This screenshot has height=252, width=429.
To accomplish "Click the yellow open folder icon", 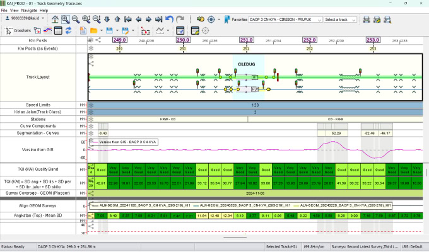I will tap(94, 31).
